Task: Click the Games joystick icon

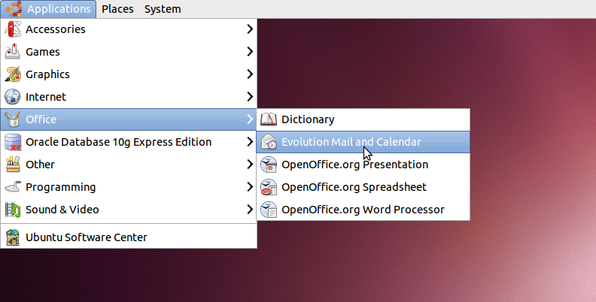Action: pos(13,52)
